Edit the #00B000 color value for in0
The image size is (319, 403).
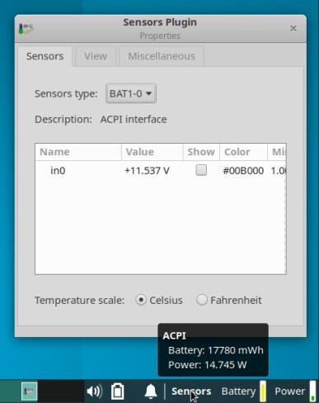pyautogui.click(x=243, y=171)
